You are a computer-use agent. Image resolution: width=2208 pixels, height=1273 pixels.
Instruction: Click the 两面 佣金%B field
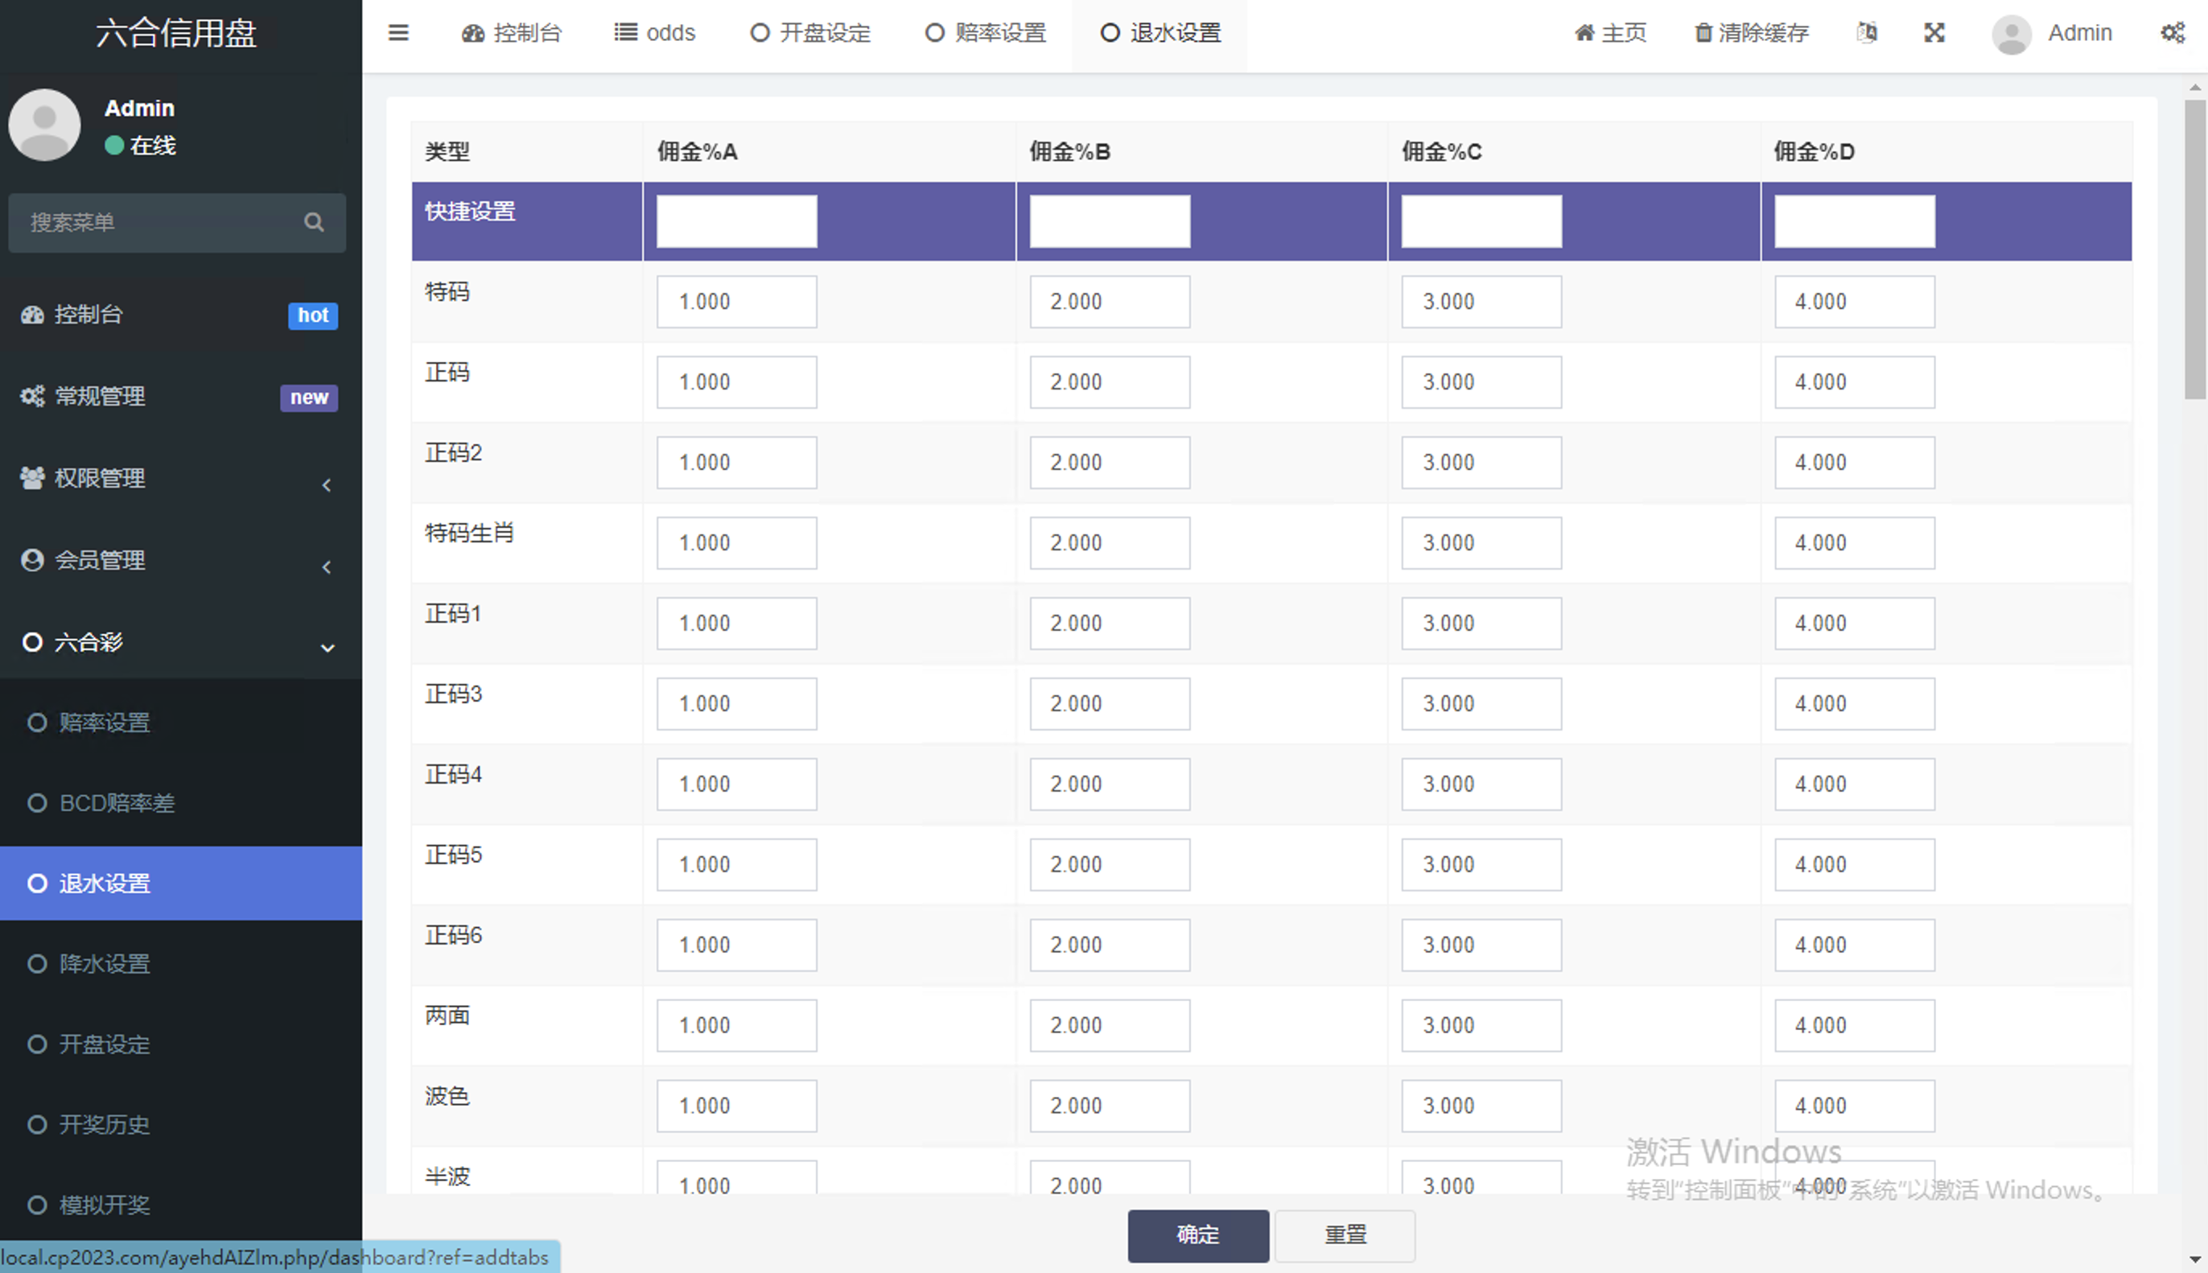pos(1110,1026)
